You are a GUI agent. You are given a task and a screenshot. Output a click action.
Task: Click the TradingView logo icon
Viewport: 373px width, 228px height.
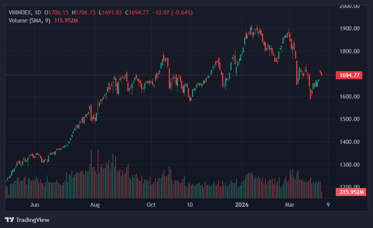click(9, 220)
